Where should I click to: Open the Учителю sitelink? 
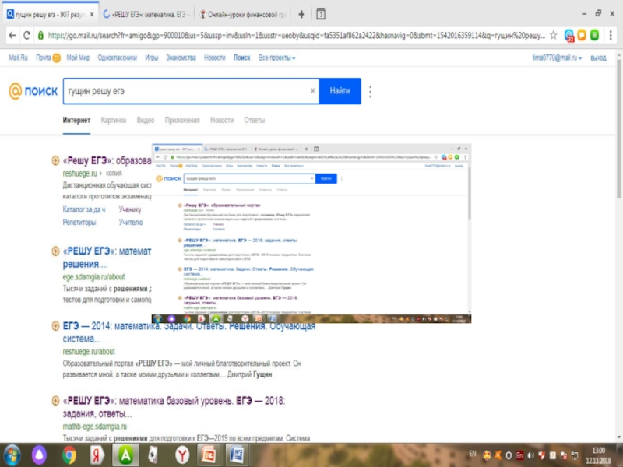[131, 223]
